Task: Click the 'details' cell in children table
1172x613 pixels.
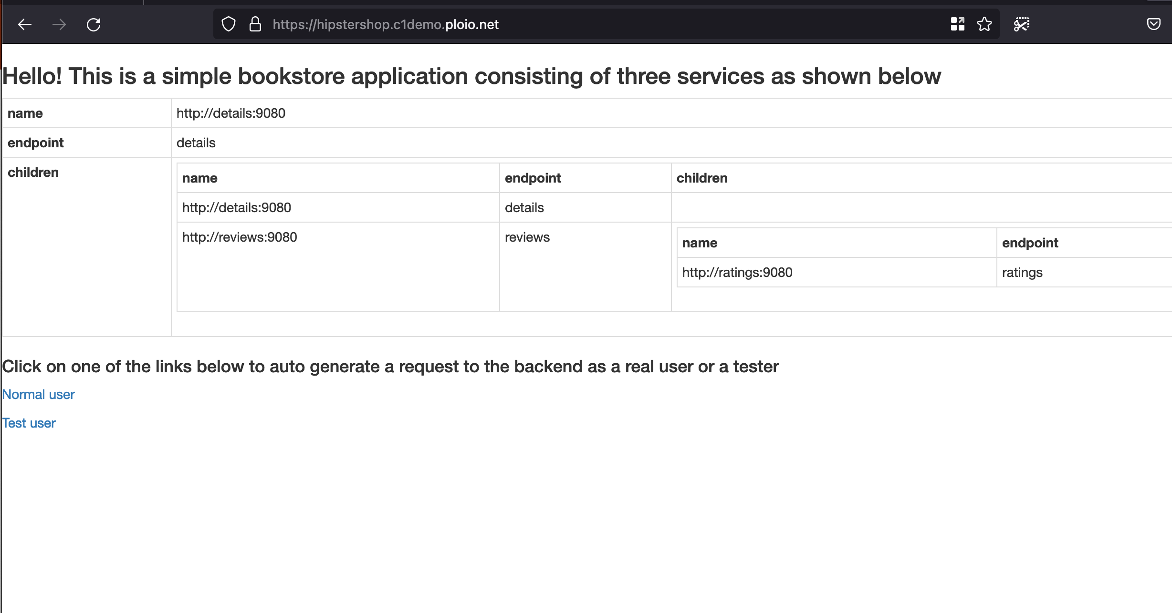Action: [x=524, y=208]
